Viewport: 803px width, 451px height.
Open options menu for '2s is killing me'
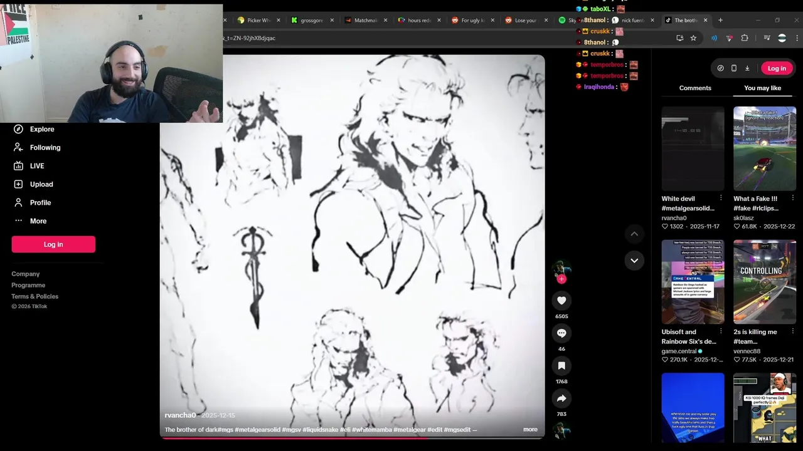click(x=792, y=331)
